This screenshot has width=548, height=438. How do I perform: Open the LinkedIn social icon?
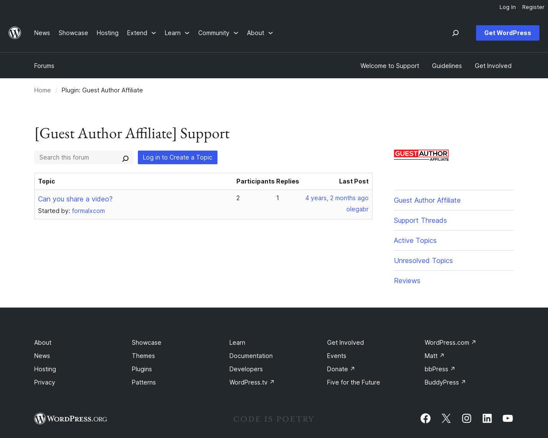coord(487,418)
